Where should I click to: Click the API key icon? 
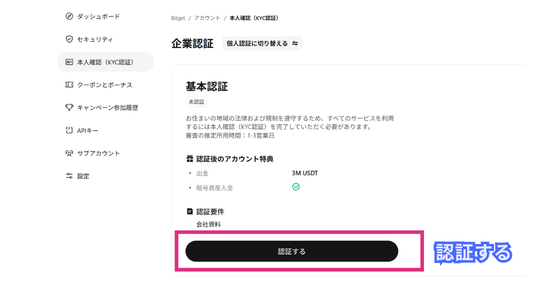[x=69, y=130]
